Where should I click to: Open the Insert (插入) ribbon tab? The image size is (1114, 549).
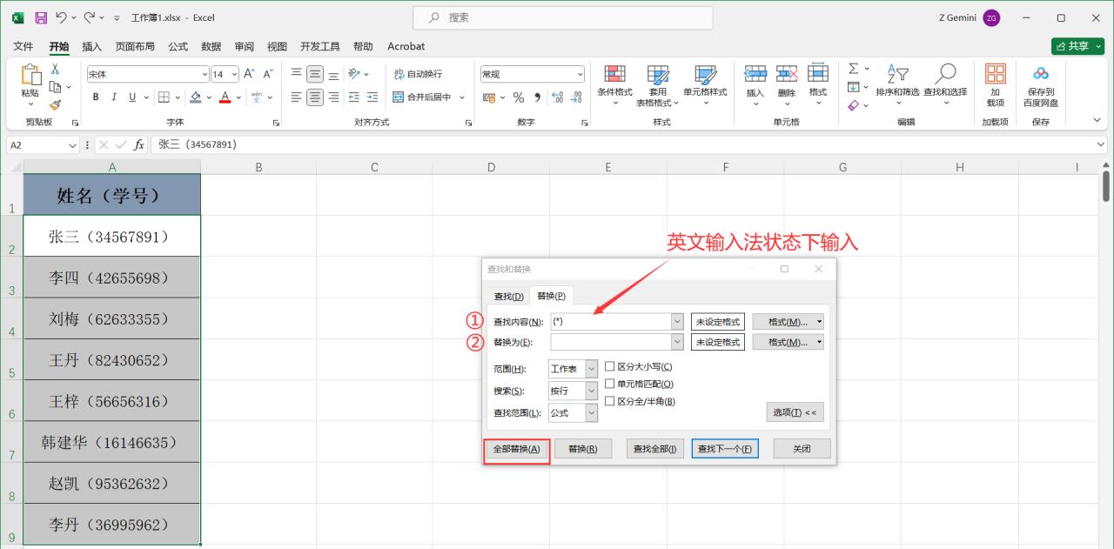pyautogui.click(x=91, y=46)
